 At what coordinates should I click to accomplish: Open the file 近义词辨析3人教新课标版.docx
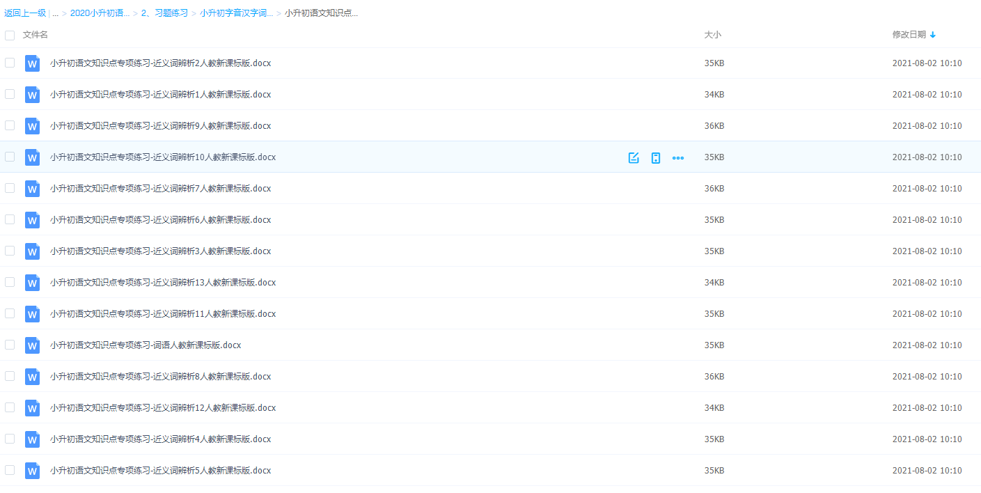(160, 251)
